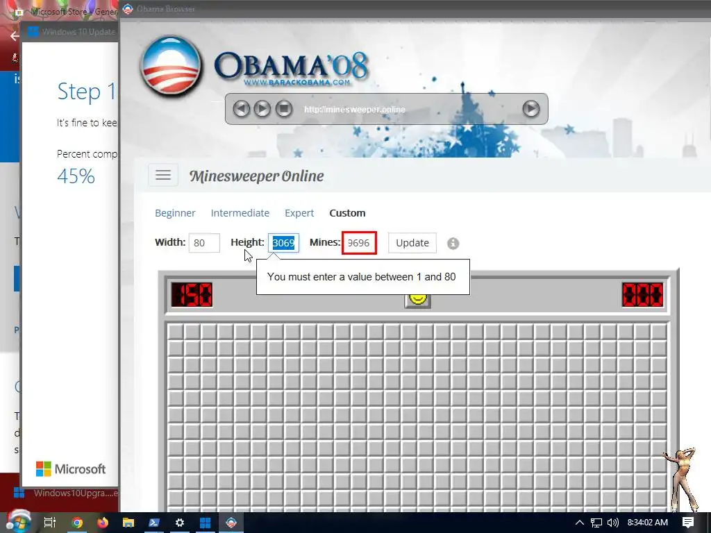Open Task View from the taskbar

[49, 523]
